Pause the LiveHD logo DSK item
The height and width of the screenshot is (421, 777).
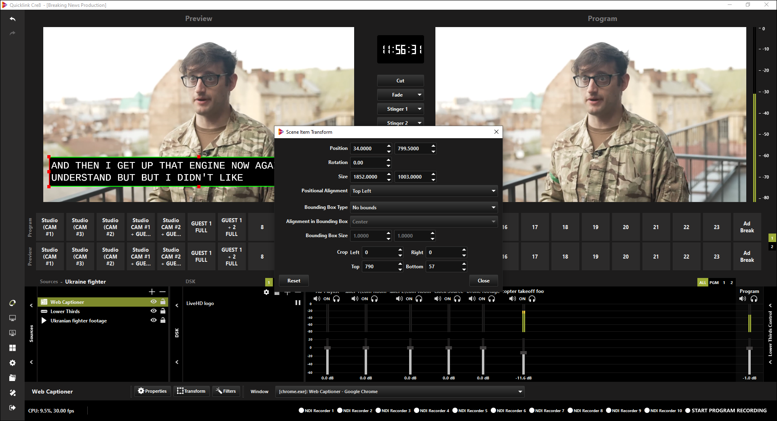click(x=298, y=303)
